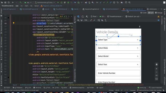Open Search Everywhere magnifier icon

[x=129, y=2]
